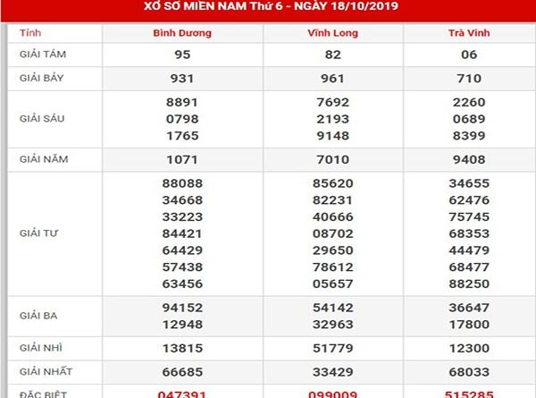This screenshot has height=398, width=536.
Task: Click the Vĩnh Long province header
Action: [x=332, y=33]
